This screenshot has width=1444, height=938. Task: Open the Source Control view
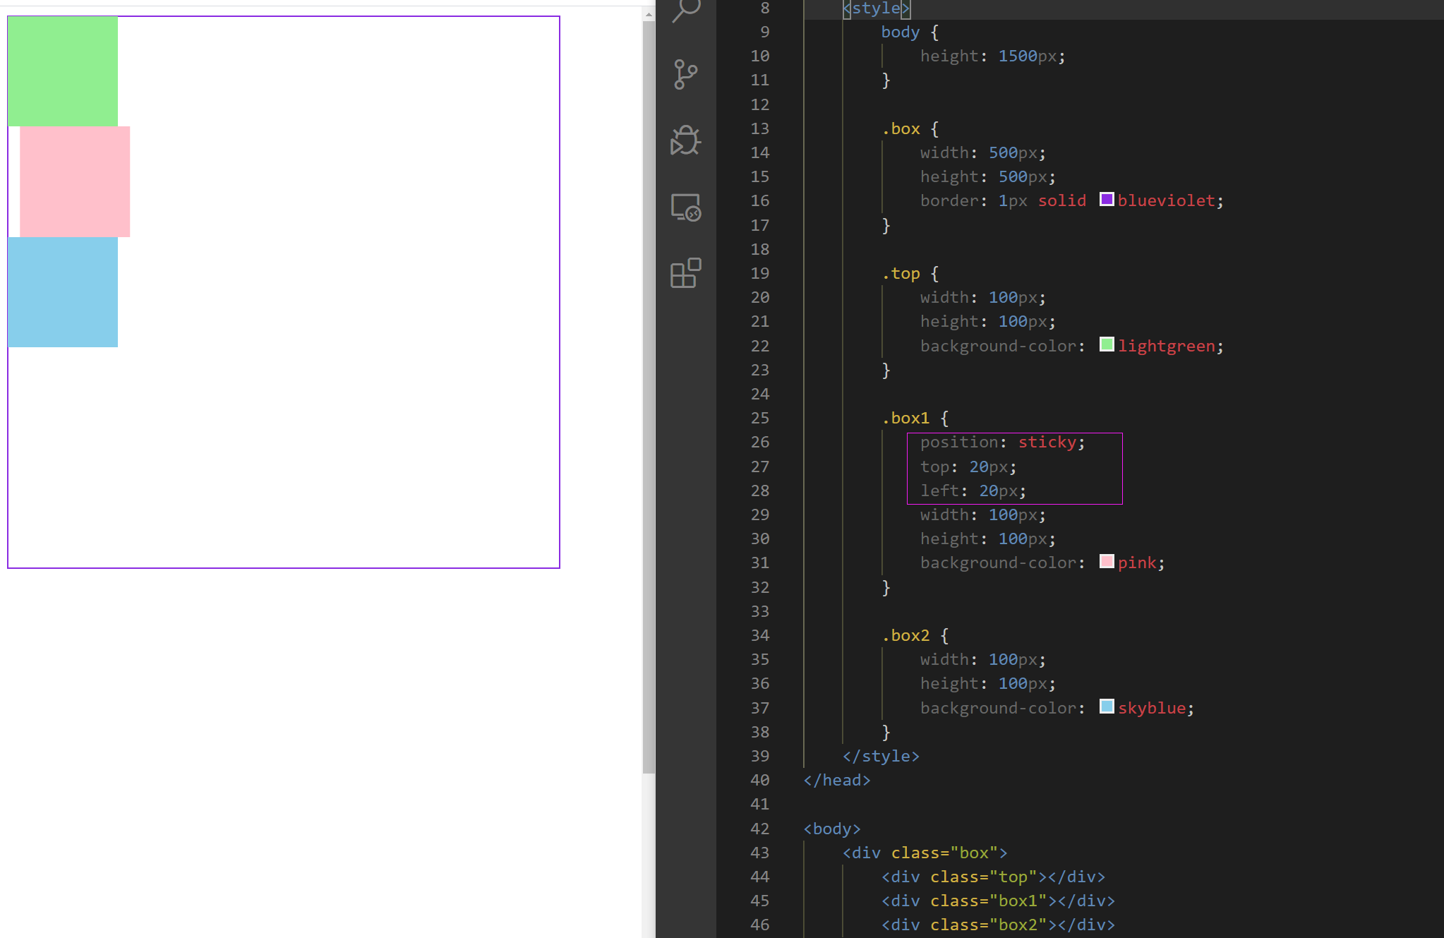[x=685, y=74]
